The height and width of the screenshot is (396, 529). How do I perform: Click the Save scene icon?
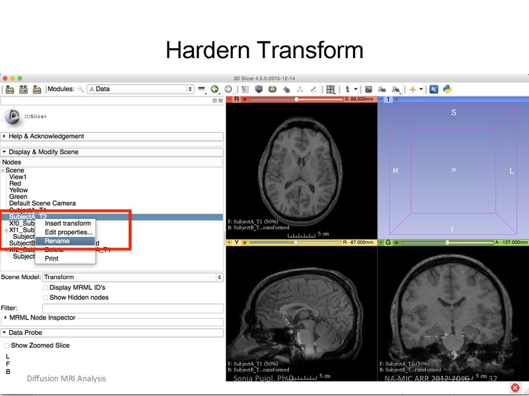click(x=37, y=89)
